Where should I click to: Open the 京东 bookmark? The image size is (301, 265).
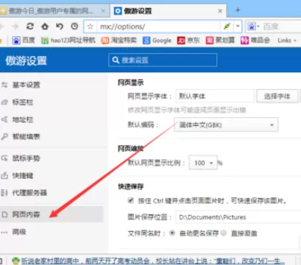pos(188,40)
